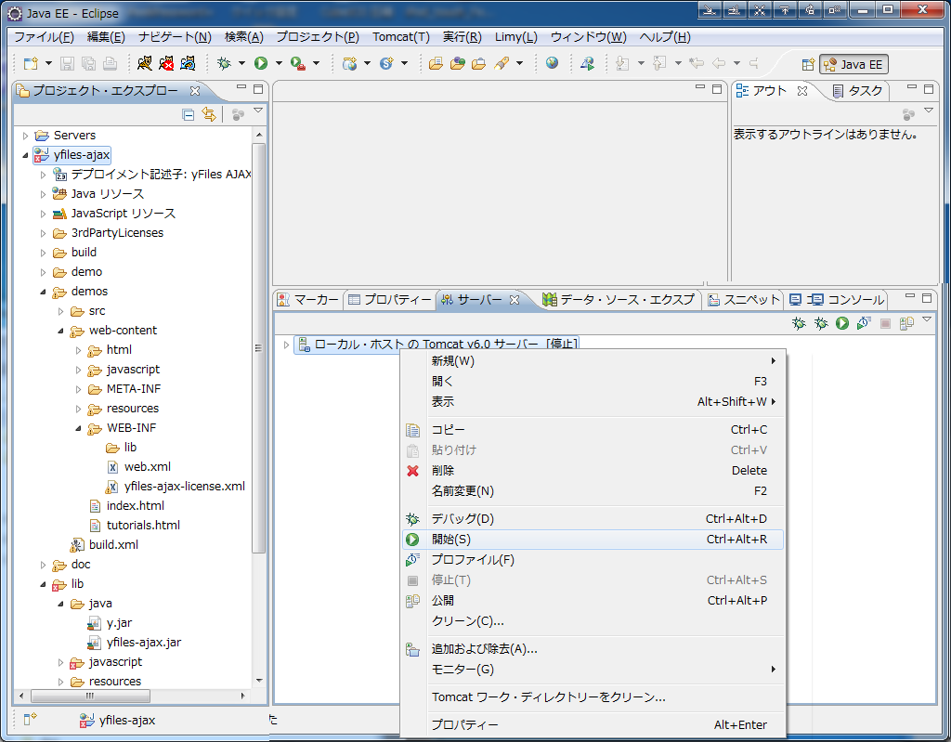Choose プロパティー at the context menu bottom
This screenshot has height=742, width=951.
point(464,725)
